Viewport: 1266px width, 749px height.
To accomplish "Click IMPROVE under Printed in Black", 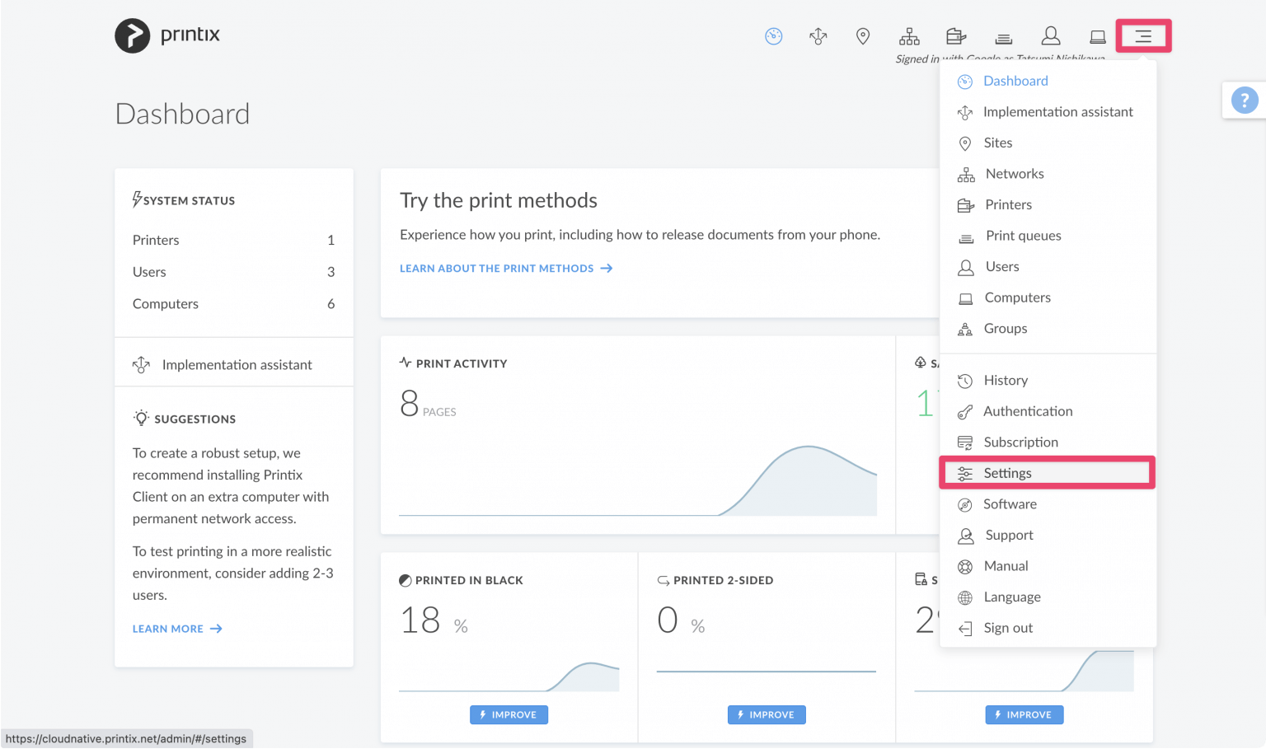I will [509, 714].
